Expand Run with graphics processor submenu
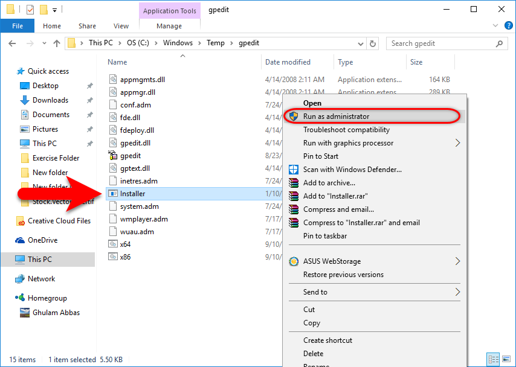 click(x=457, y=143)
